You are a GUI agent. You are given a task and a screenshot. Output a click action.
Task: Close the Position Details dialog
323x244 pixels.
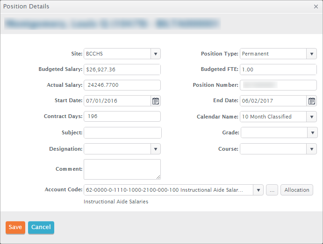[316, 7]
